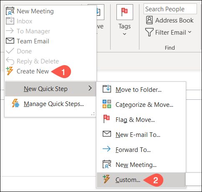
Task: Expand the New Quick Step submenu arrow
Action: click(90, 88)
